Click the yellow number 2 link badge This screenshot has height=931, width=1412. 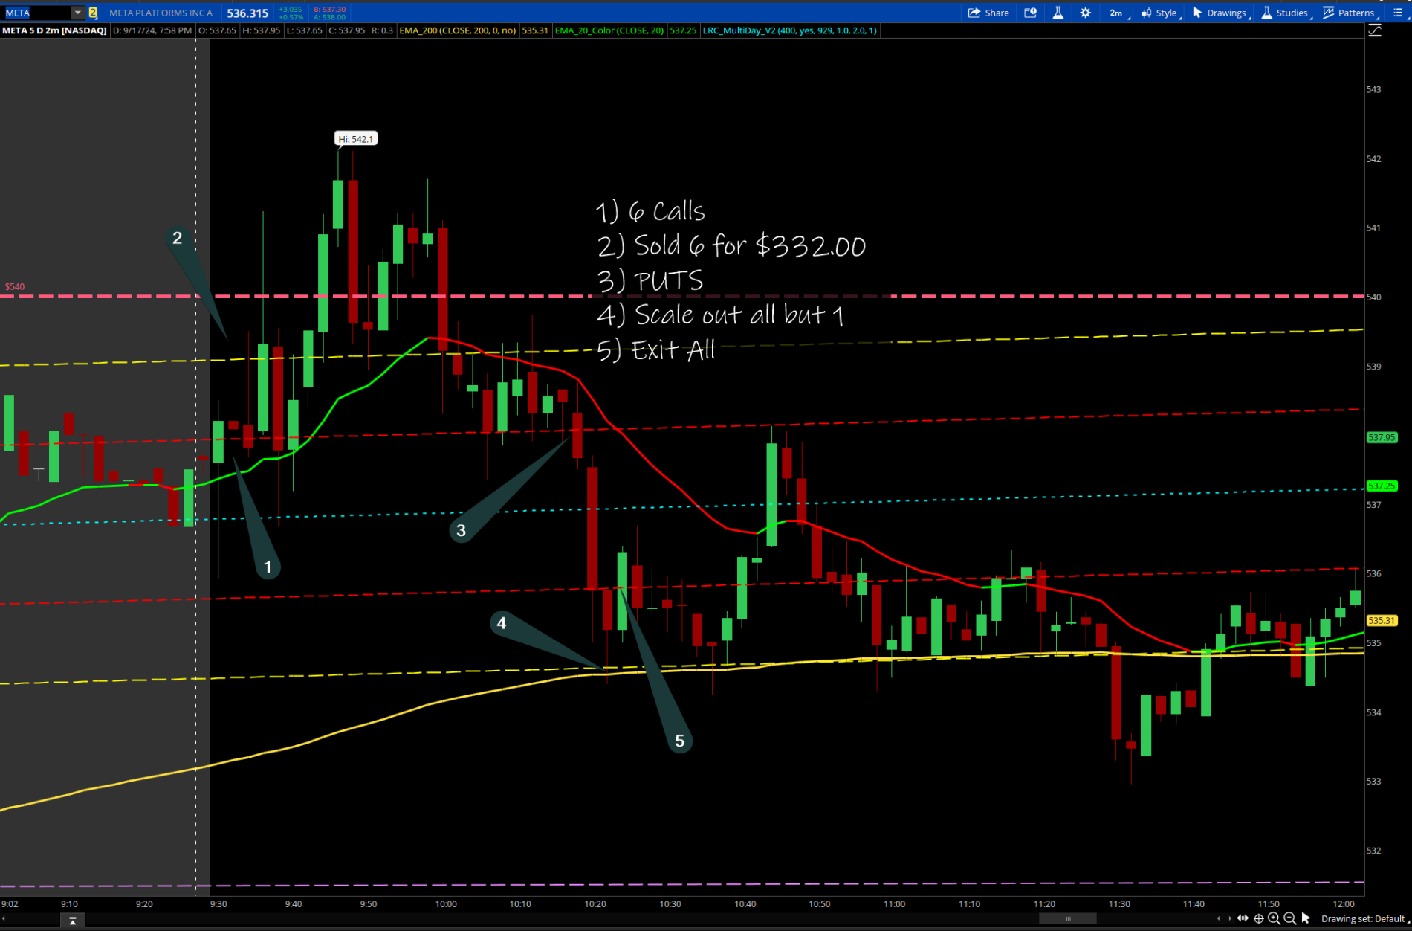(x=93, y=13)
